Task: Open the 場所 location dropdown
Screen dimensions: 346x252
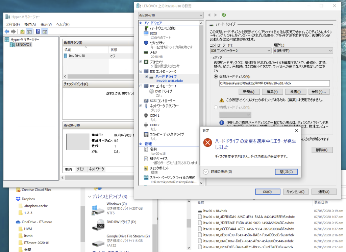Action: (303, 50)
